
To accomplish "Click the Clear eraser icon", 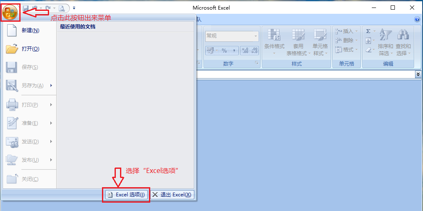I will [368, 50].
